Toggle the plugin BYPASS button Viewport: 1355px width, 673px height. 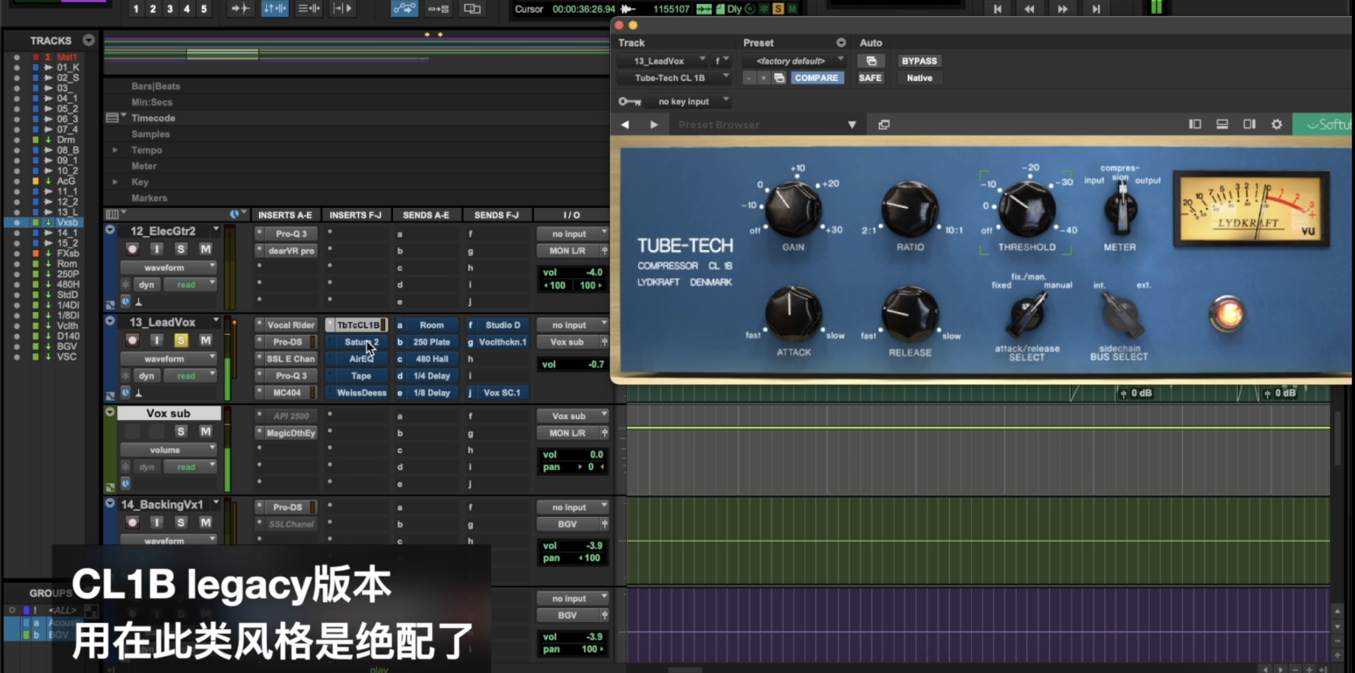pos(919,61)
